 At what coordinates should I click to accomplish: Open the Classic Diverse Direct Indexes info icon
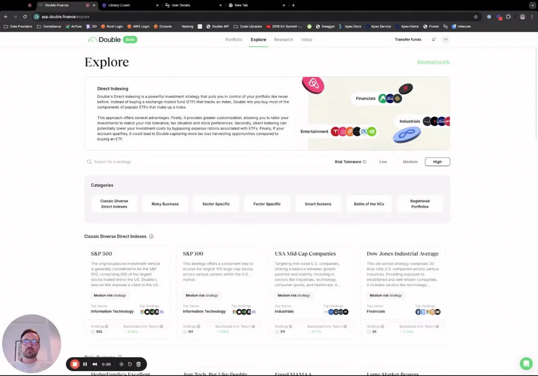tap(151, 236)
